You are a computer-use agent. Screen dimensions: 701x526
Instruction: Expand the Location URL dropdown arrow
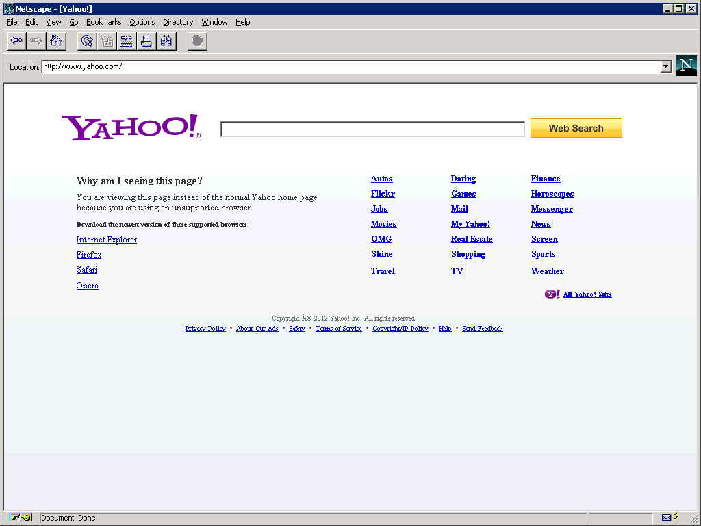point(666,66)
